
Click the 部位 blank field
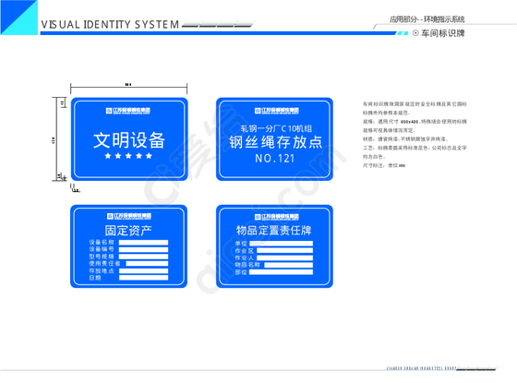tap(281, 272)
